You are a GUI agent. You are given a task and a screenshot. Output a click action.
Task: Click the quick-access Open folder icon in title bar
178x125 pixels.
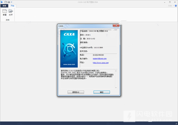point(9,2)
